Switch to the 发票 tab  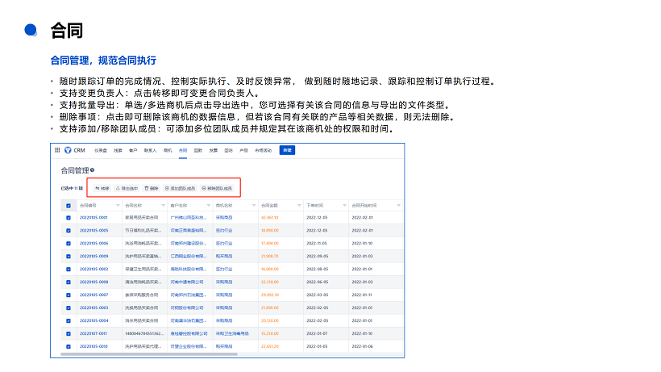[x=214, y=150]
